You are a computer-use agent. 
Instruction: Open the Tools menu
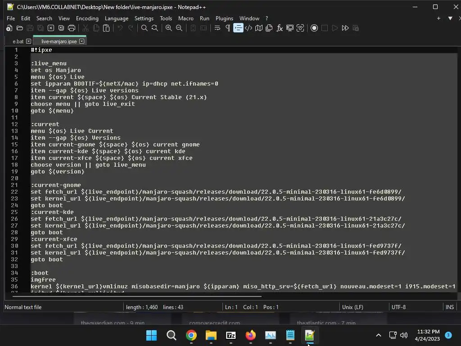click(x=166, y=18)
